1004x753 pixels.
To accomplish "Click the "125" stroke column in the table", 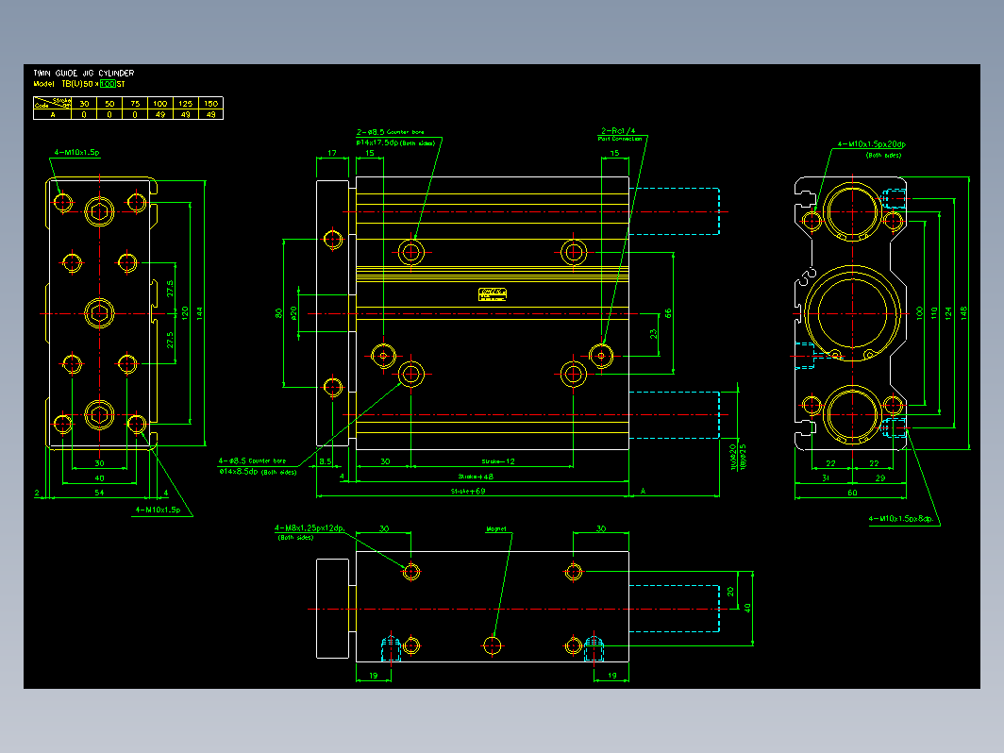I will point(185,104).
